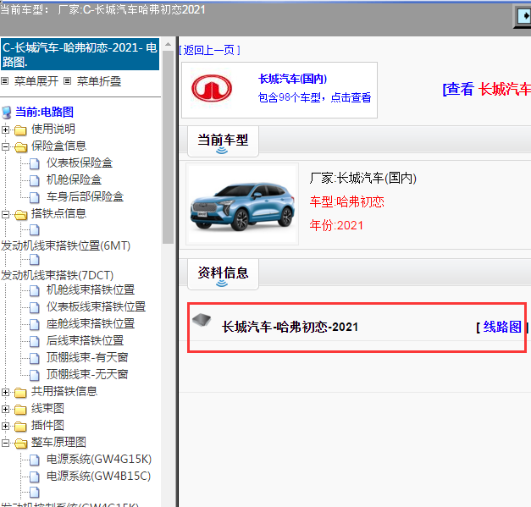The width and height of the screenshot is (531, 507).
Task: Expand the 插件图 tree node
Action: click(5, 426)
